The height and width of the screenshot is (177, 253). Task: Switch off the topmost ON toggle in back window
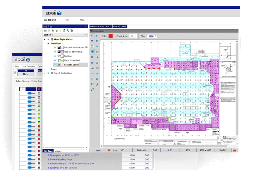(x=31, y=93)
